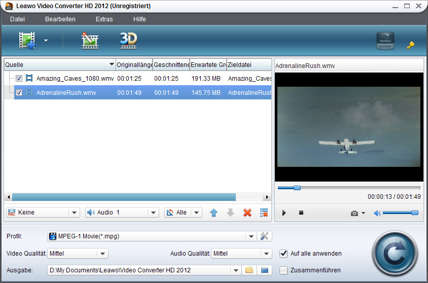This screenshot has width=428, height=283.
Task: Click the horizontal scrollbar thumb
Action: pos(124,197)
